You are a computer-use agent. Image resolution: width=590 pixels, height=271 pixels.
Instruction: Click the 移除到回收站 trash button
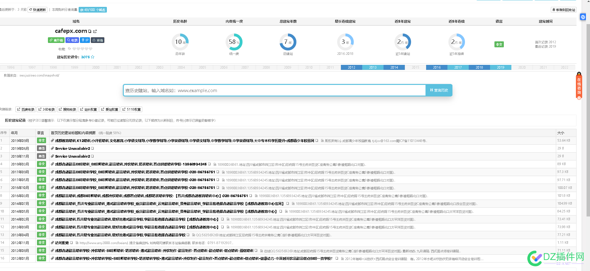(x=564, y=10)
